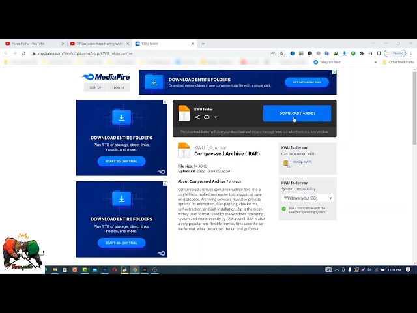Click the copy link icon
417x313 pixels.
207,117
